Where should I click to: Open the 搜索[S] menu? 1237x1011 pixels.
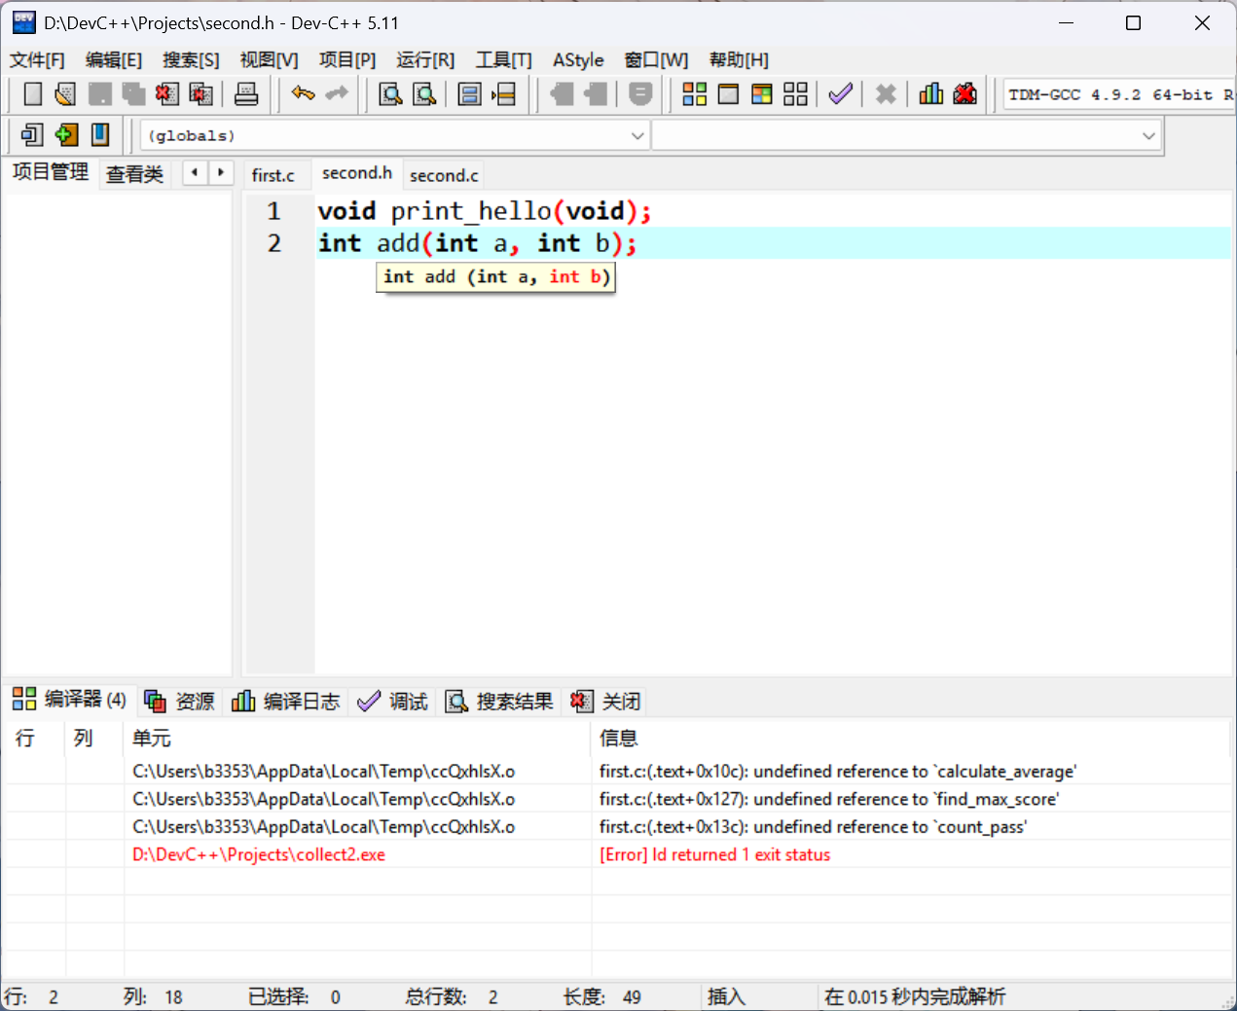point(191,60)
